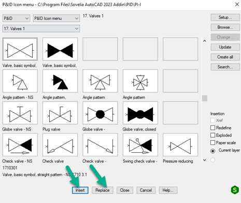241x203 pixels.
Task: Open the P&ID Icon menu dropdown
Action: click(x=56, y=18)
